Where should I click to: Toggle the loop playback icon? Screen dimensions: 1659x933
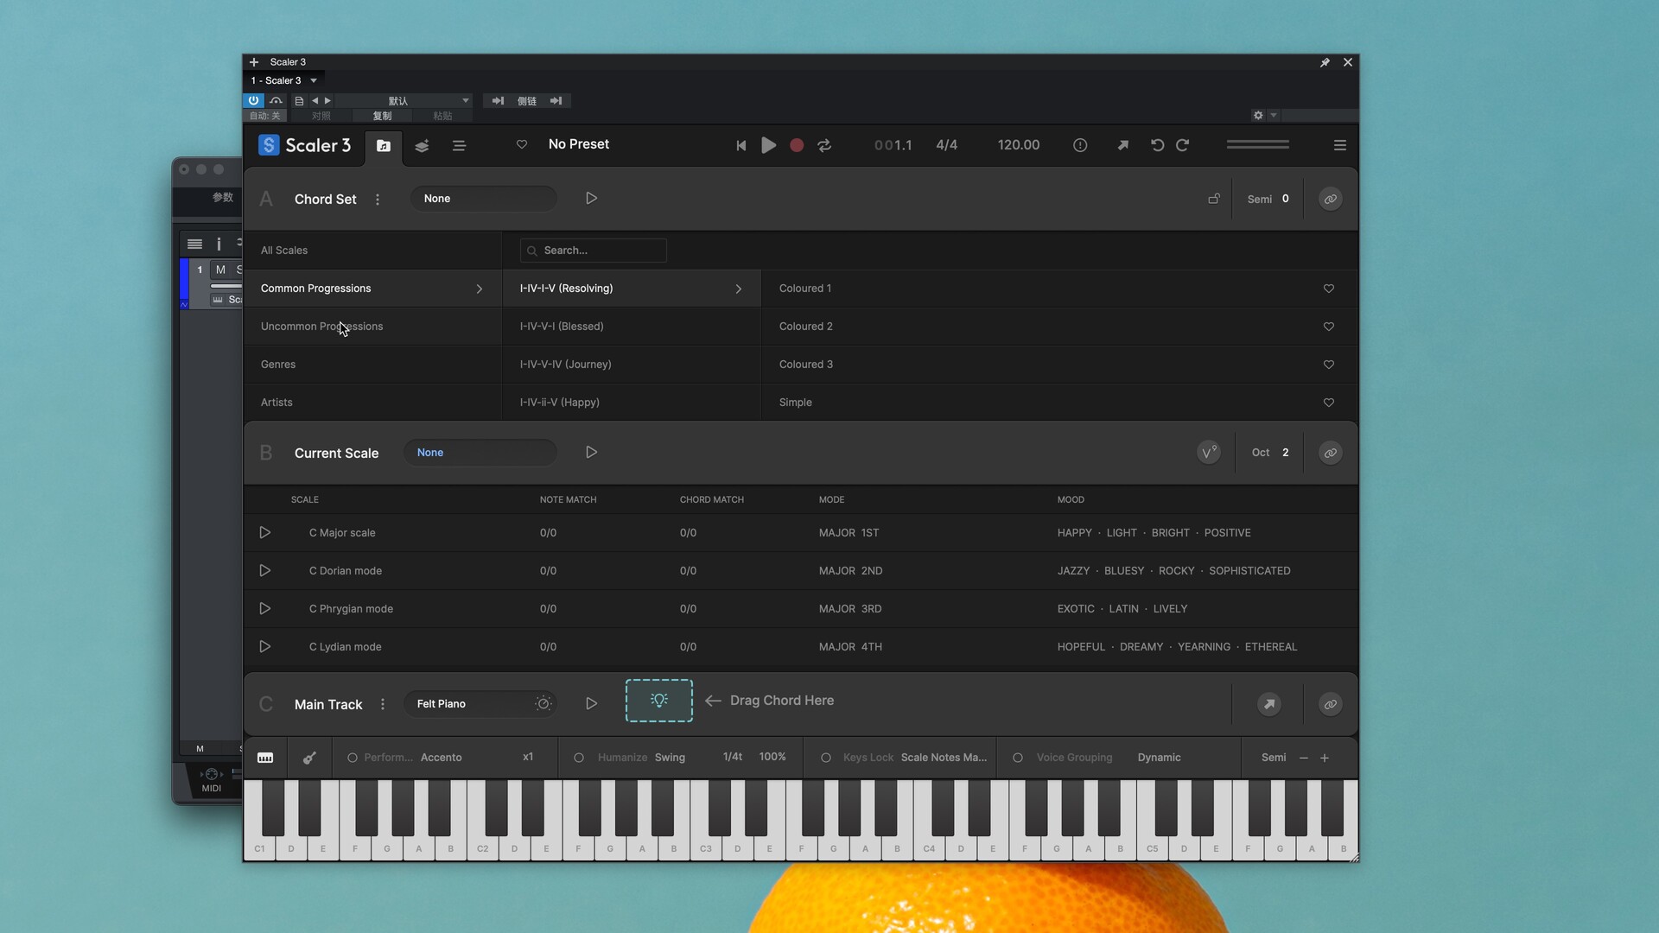pyautogui.click(x=824, y=145)
